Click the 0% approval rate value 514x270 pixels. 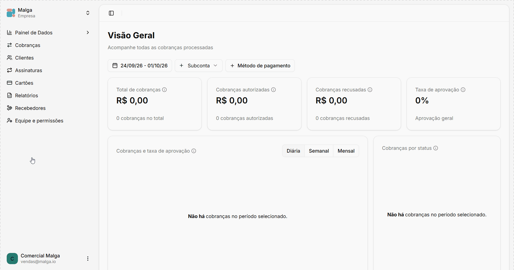(422, 100)
